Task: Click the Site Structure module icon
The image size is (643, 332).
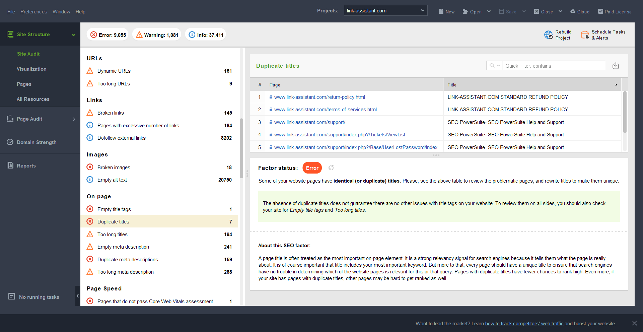Action: click(10, 34)
